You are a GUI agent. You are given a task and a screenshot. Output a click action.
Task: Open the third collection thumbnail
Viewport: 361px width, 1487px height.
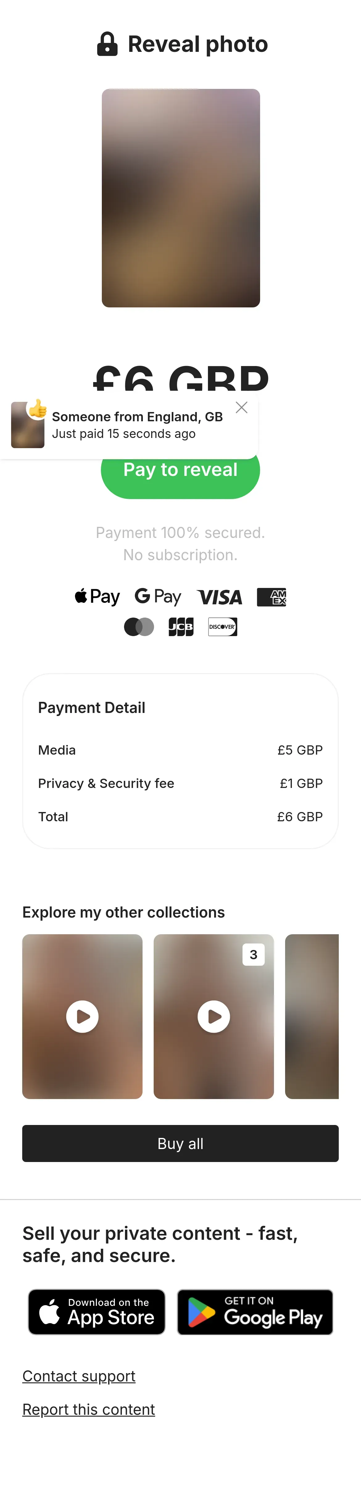click(x=312, y=1016)
